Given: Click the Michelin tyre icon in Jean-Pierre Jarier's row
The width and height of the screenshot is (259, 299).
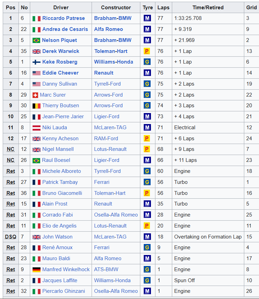Looking at the screenshot, I should (147, 117).
